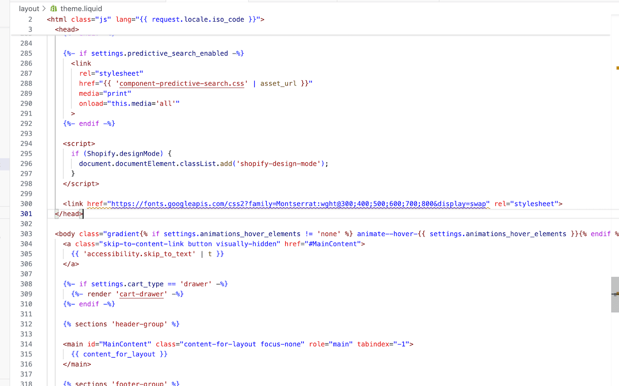619x386 pixels.
Task: Click settings.predictive_search_enabled in line 285
Action: [159, 53]
